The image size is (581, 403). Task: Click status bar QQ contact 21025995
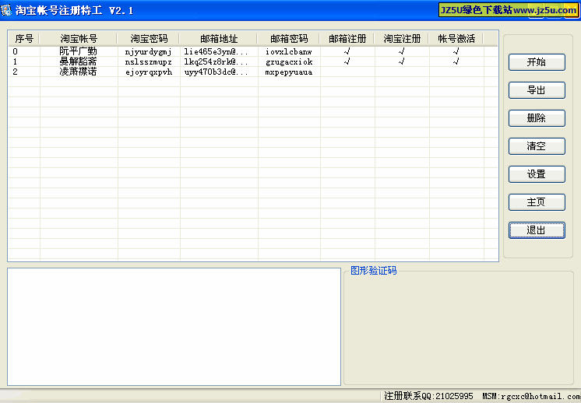click(428, 396)
